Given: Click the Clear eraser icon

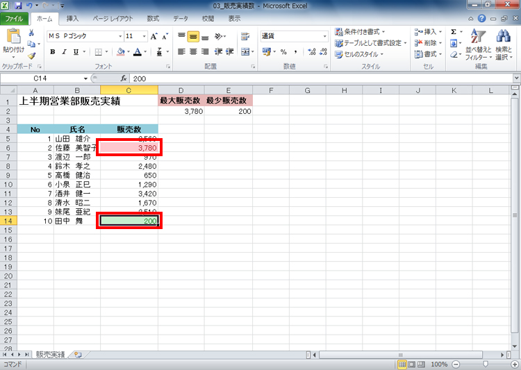Looking at the screenshot, I should click(454, 54).
